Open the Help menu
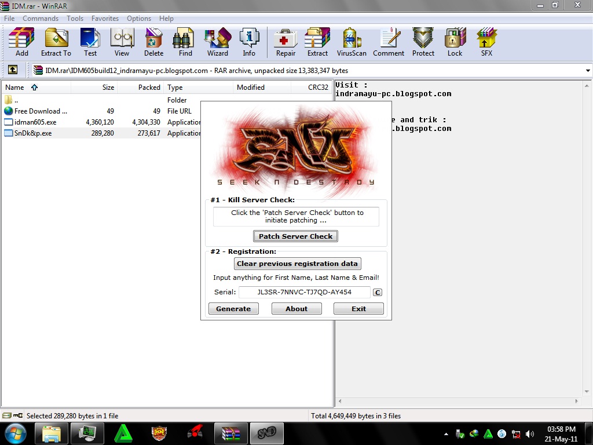 coord(166,18)
